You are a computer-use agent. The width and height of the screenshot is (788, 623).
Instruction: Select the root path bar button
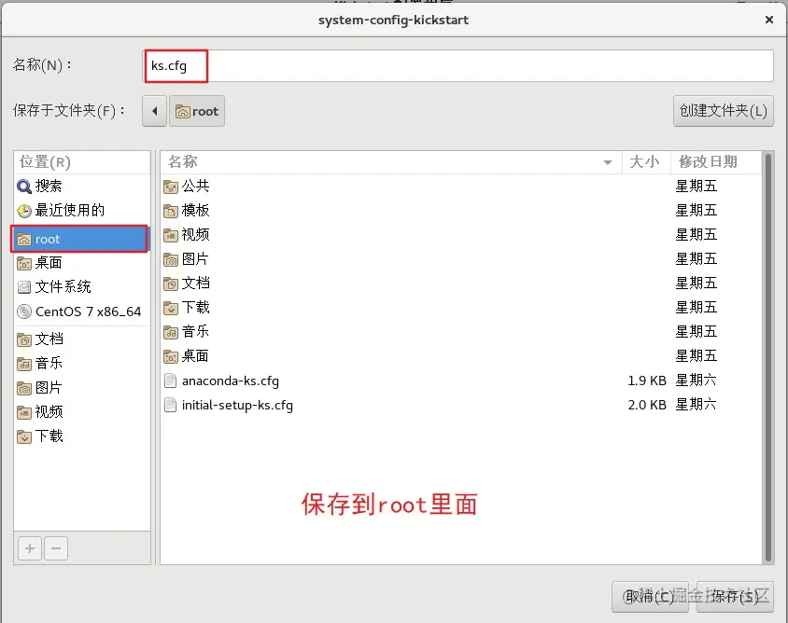click(x=197, y=111)
